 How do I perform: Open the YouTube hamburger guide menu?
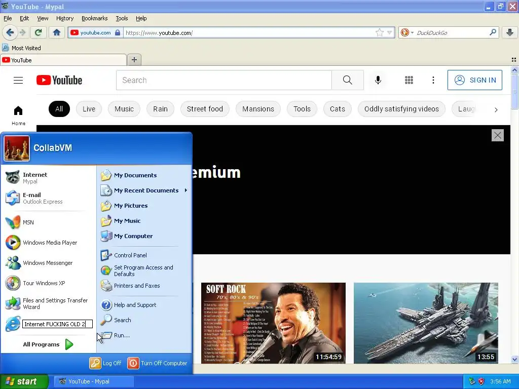(18, 80)
